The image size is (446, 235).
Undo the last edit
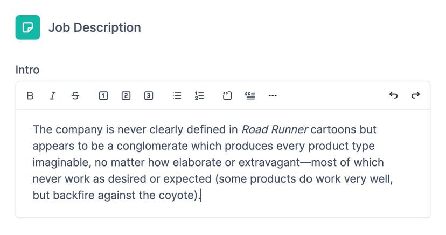coord(393,95)
